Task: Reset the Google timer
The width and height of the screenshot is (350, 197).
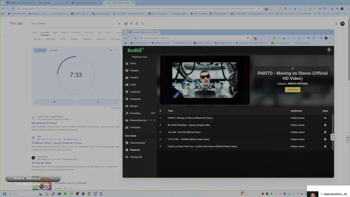Action: coord(97,102)
